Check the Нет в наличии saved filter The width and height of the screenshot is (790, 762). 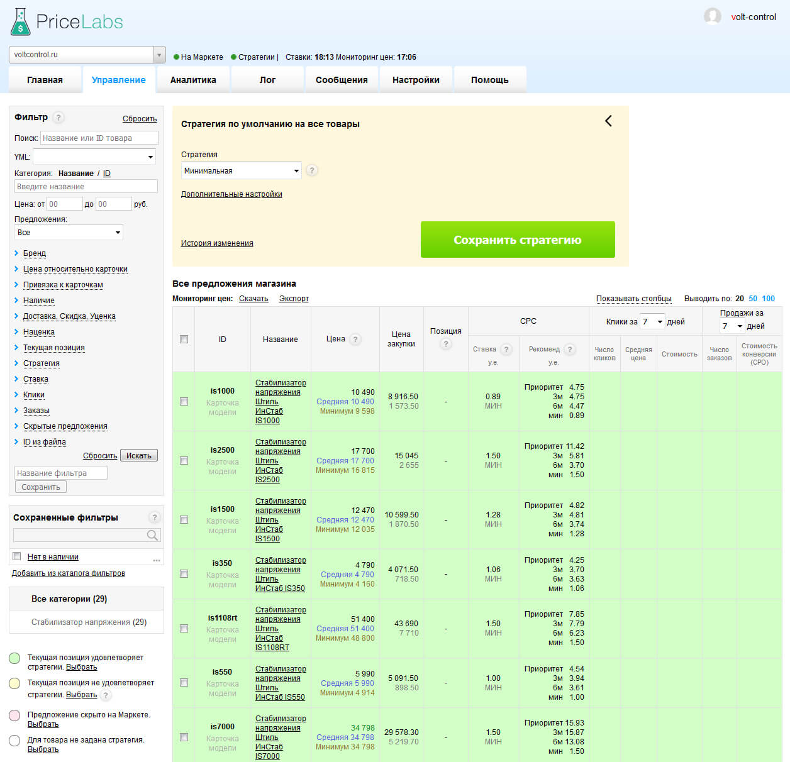16,556
